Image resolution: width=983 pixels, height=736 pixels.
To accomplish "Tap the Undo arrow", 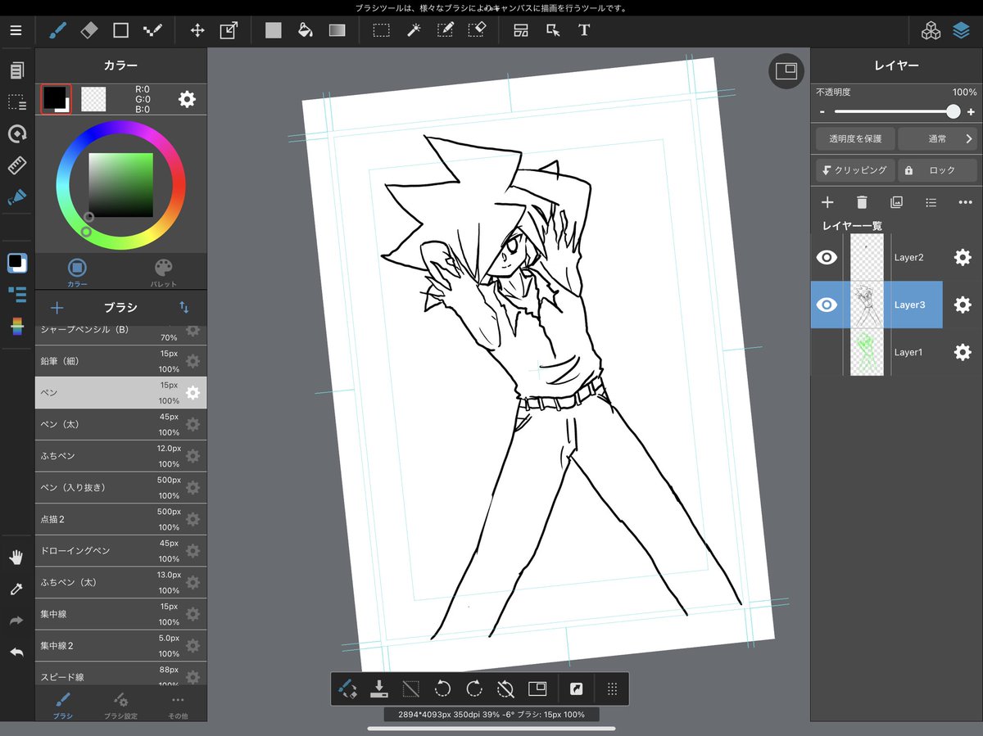I will [x=16, y=652].
